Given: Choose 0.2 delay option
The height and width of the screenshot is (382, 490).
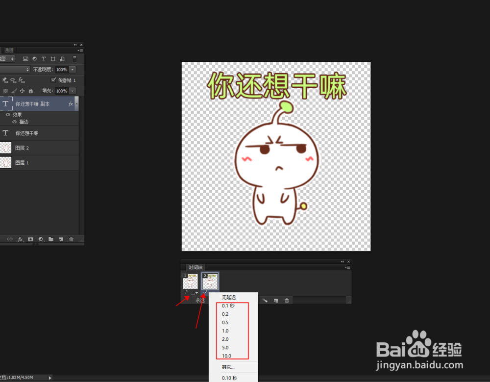Looking at the screenshot, I should pyautogui.click(x=233, y=314).
